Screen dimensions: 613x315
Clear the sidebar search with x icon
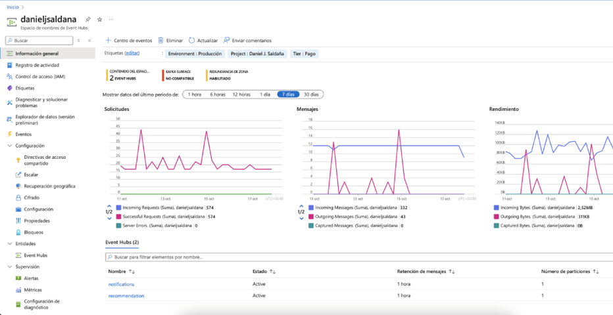coord(78,41)
